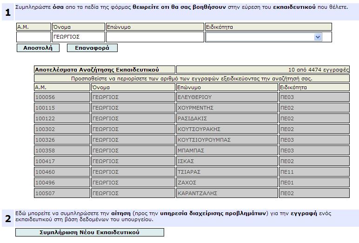359x243 pixels.
Task: Click surname ΧΟΥΡΜΕΝΤΗΣ in results
Action: tap(195, 108)
